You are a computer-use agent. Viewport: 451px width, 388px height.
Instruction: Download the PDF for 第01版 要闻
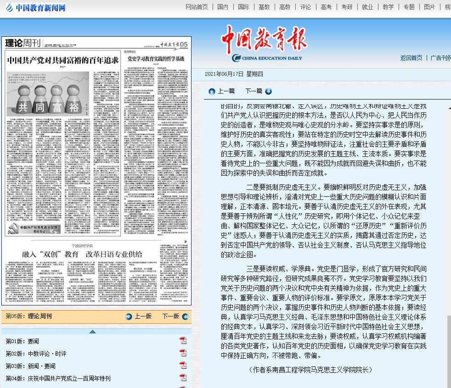click(183, 341)
